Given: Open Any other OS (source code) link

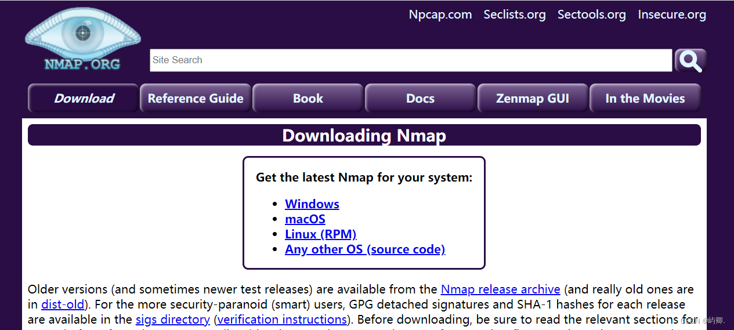Looking at the screenshot, I should [x=365, y=249].
